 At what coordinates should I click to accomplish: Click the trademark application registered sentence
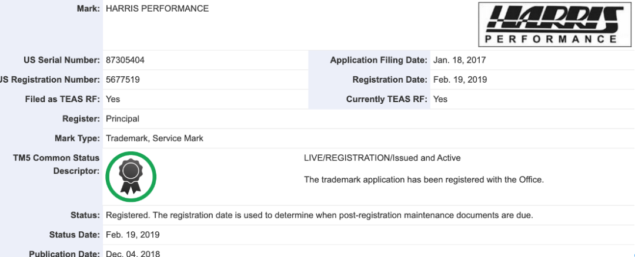point(424,180)
